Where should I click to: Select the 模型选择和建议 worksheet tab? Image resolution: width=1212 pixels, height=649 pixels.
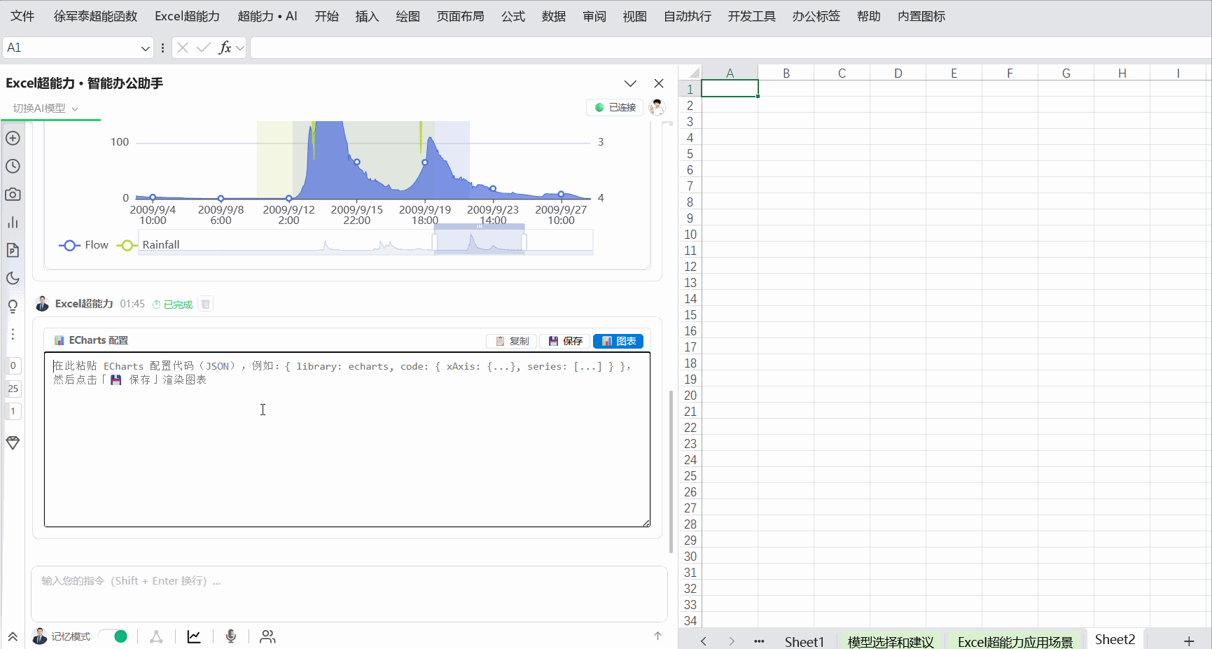coord(891,641)
